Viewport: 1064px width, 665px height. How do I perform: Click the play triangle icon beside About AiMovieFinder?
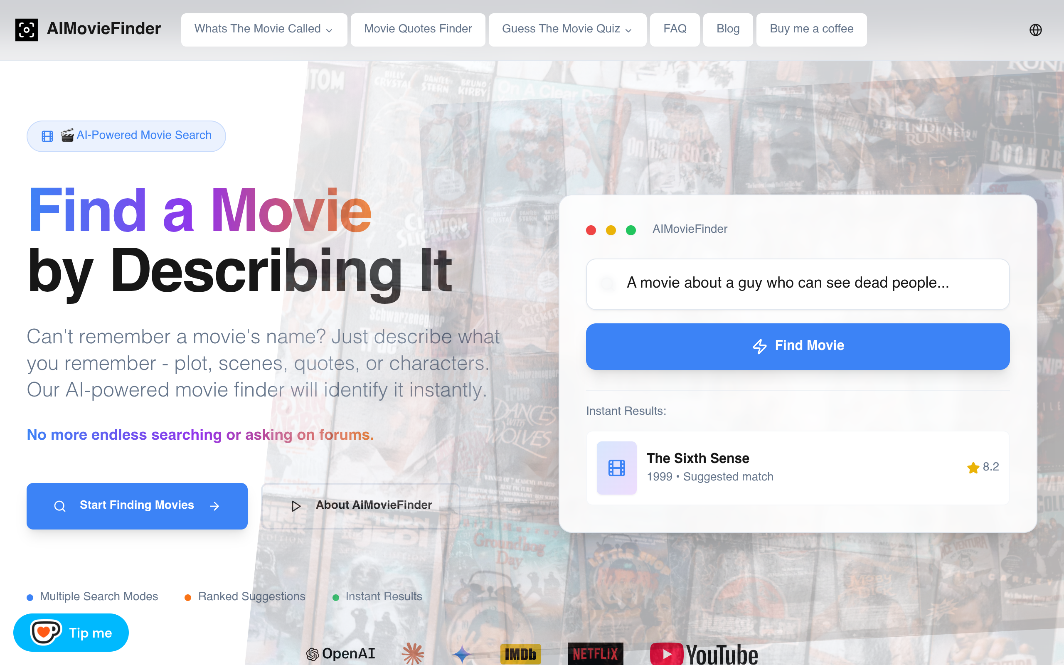[296, 506]
